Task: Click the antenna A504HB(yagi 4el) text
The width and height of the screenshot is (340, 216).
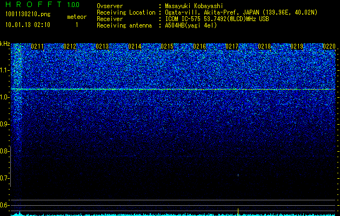Action: [191, 25]
